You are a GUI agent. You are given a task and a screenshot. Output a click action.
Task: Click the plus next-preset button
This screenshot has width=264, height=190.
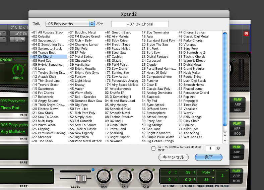[x=17, y=40]
